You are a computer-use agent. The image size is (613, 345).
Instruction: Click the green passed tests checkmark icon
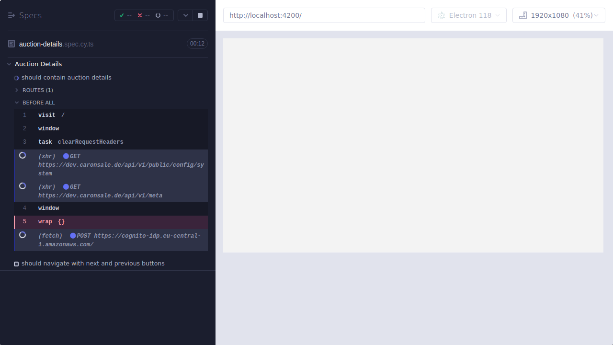[x=122, y=15]
